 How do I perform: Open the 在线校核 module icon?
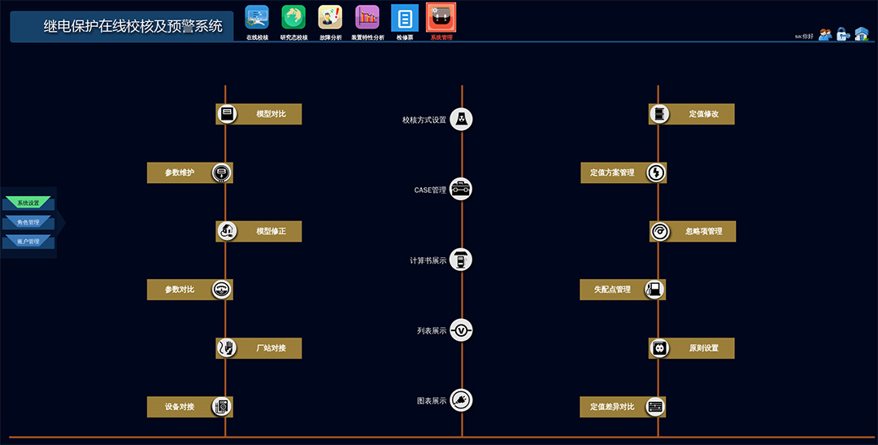pos(257,17)
